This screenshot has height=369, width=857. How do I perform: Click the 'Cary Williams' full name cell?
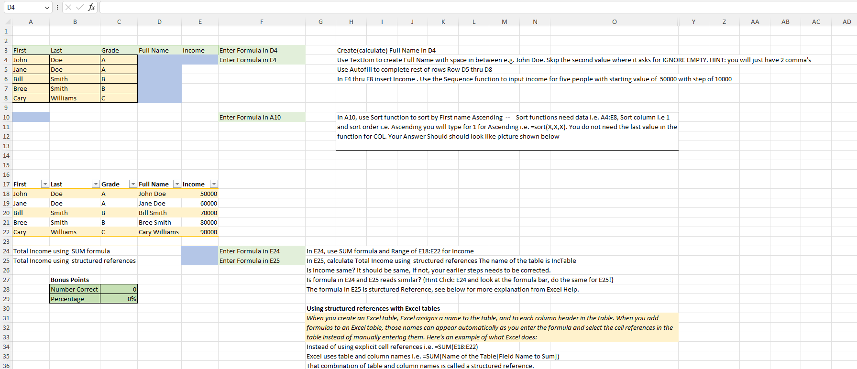point(159,232)
